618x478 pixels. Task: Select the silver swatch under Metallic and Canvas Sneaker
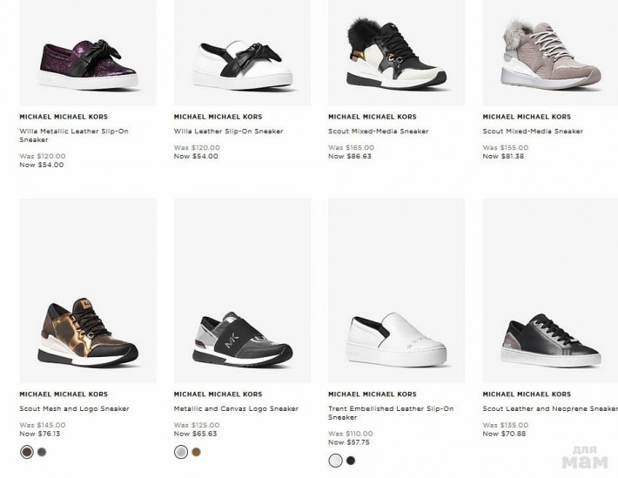click(x=181, y=452)
